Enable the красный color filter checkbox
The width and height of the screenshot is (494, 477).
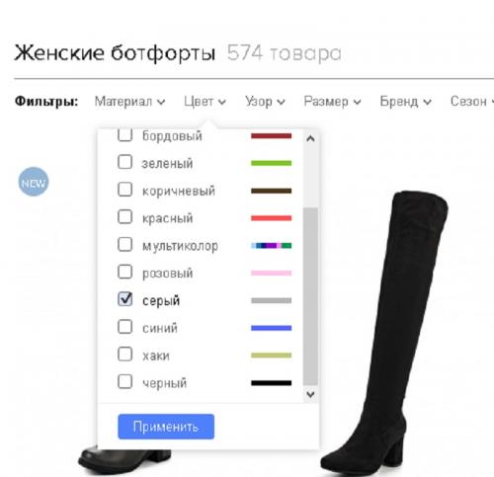pyautogui.click(x=125, y=217)
